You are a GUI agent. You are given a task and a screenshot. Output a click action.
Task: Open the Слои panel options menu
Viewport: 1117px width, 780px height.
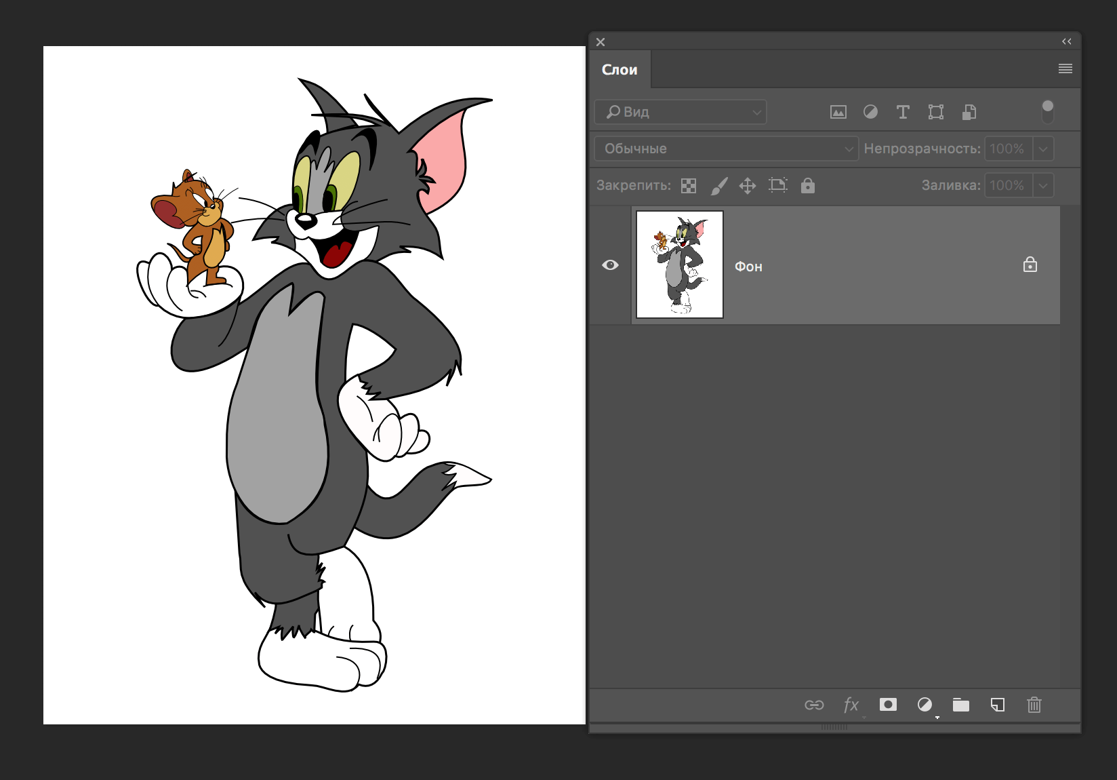click(1065, 69)
